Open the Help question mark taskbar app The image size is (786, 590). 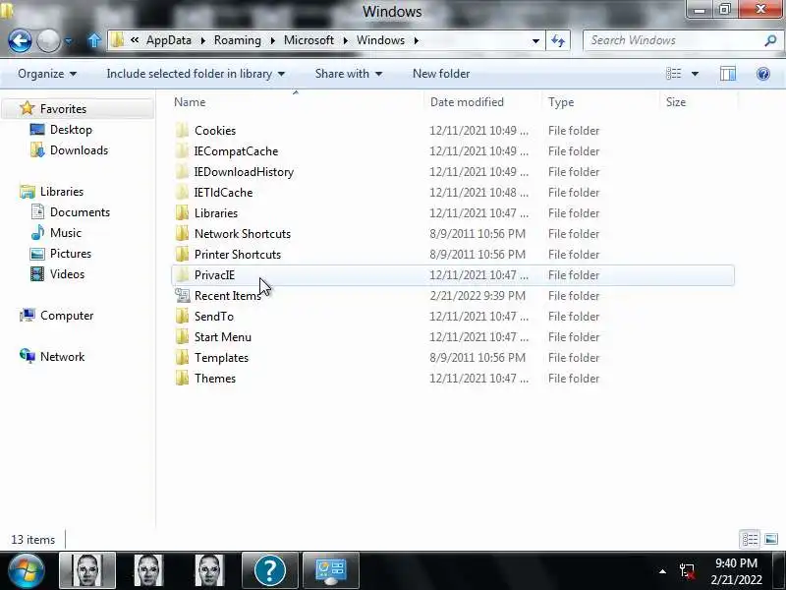[269, 570]
